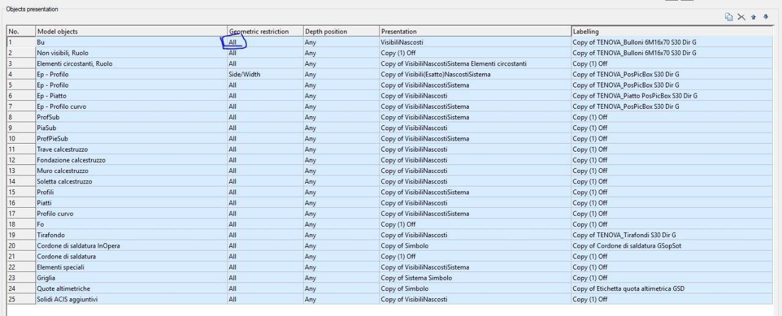Select the Griglia model object row
Viewport: 782px width, 316px height.
tap(390, 278)
